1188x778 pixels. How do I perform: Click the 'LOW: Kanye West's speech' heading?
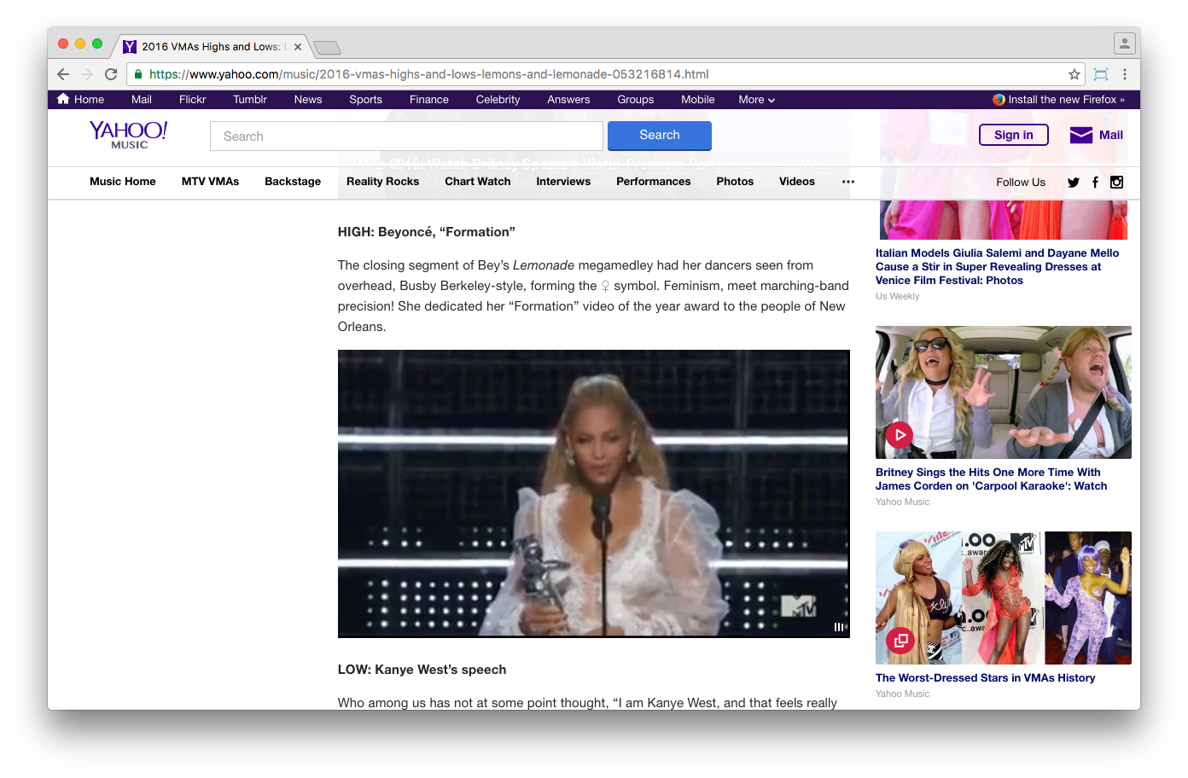422,670
